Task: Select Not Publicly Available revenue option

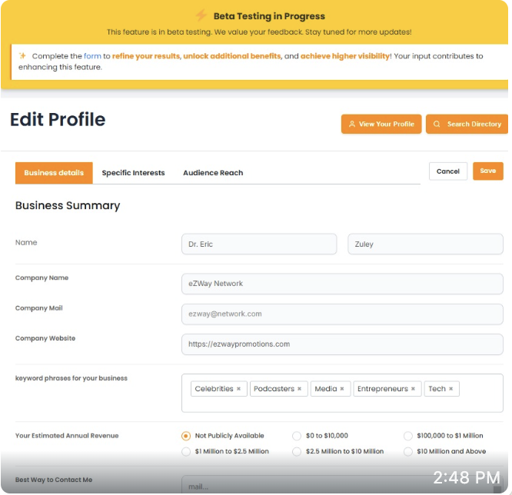Action: (x=185, y=436)
